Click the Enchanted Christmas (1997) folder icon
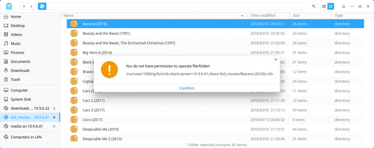Viewport: 374px width, 148px height. 74,43
